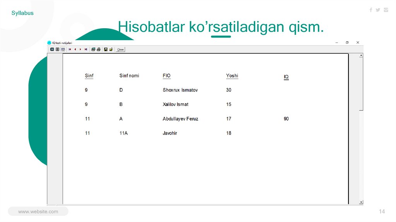Click the Twitter icon on the slide
Image resolution: width=396 pixels, height=222 pixels.
coord(378,10)
